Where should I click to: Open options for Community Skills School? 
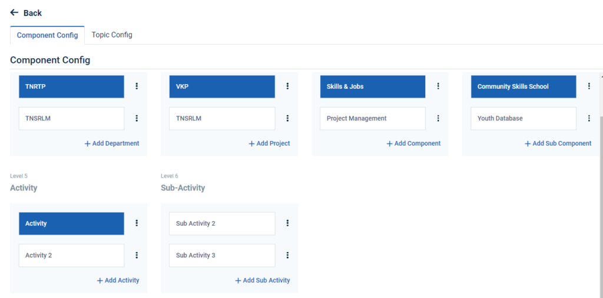[x=589, y=86]
